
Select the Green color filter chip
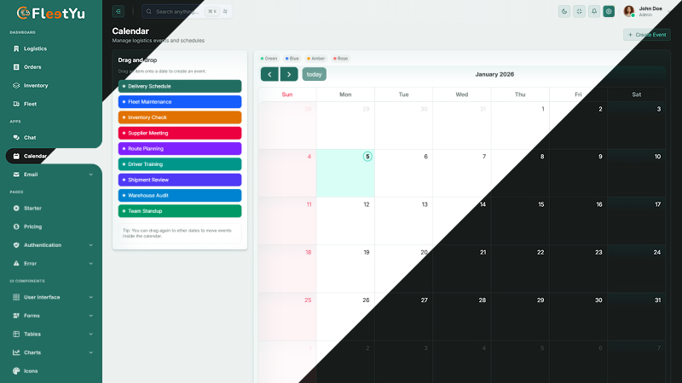[269, 59]
